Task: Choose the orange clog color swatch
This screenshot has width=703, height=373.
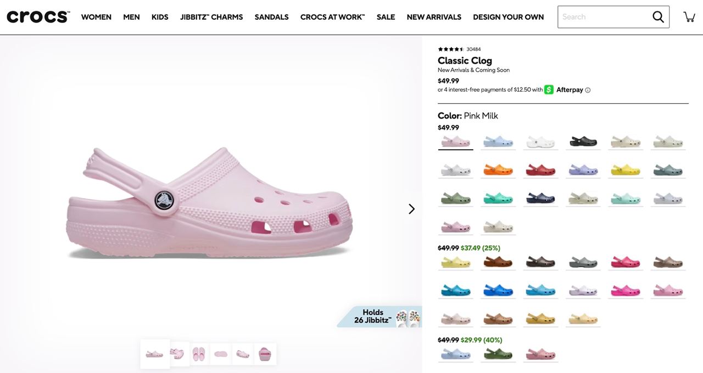Action: [498, 170]
